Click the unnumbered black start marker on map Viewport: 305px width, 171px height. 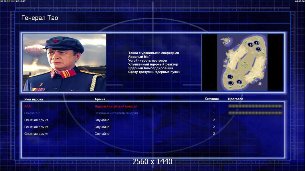tap(231, 83)
